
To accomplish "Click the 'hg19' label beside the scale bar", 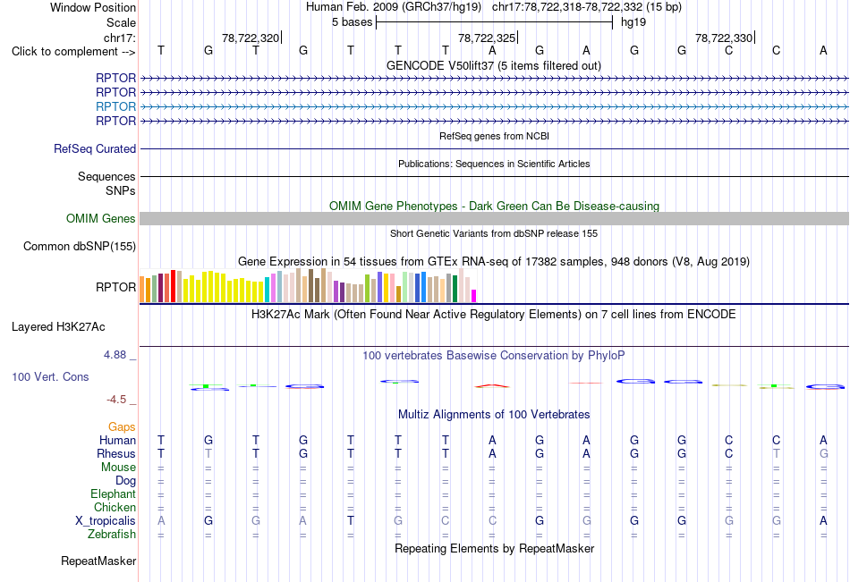I will click(x=633, y=22).
